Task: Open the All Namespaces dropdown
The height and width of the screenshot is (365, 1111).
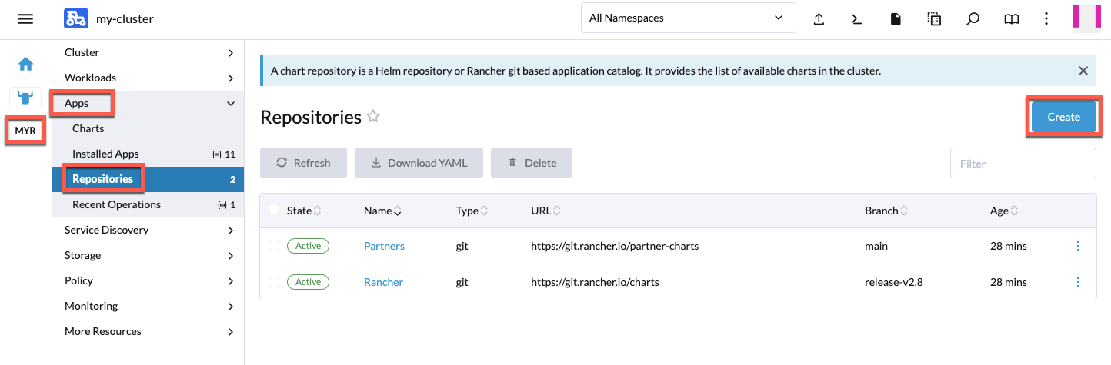Action: pos(688,18)
